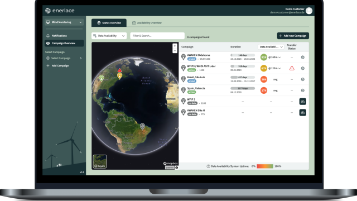
Task: Switch to the Status Overview tab
Action: click(x=109, y=23)
